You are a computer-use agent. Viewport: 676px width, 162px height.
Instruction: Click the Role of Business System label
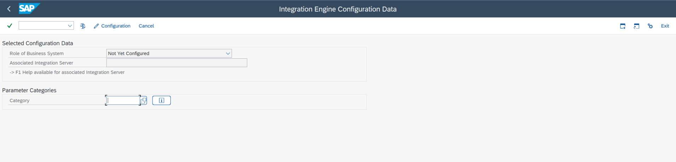pyautogui.click(x=37, y=53)
